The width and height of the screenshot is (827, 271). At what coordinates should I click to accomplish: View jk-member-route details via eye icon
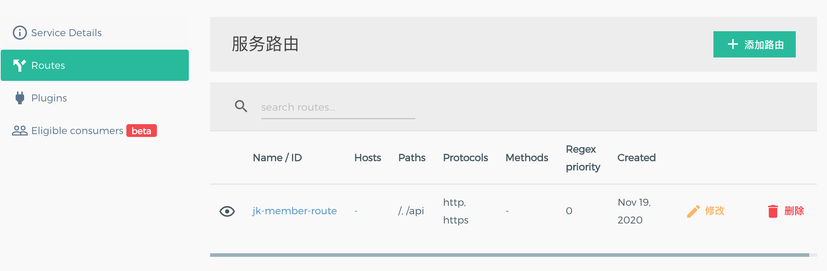coord(227,211)
